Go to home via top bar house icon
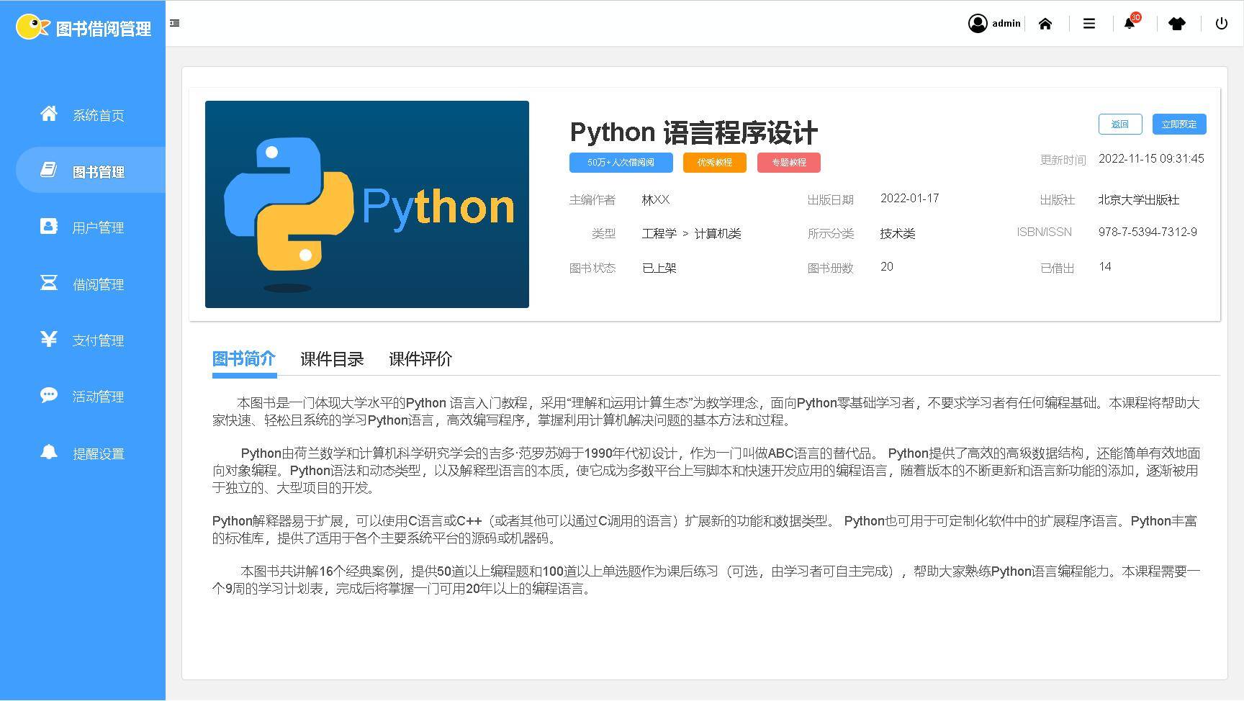 (1045, 24)
